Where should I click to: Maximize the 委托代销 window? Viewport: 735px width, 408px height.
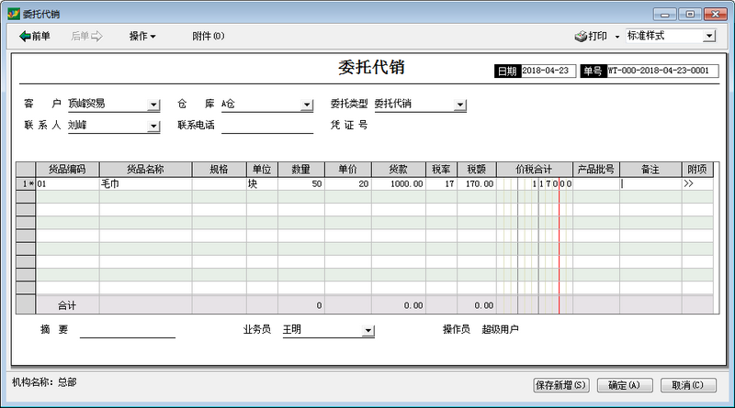[690, 14]
